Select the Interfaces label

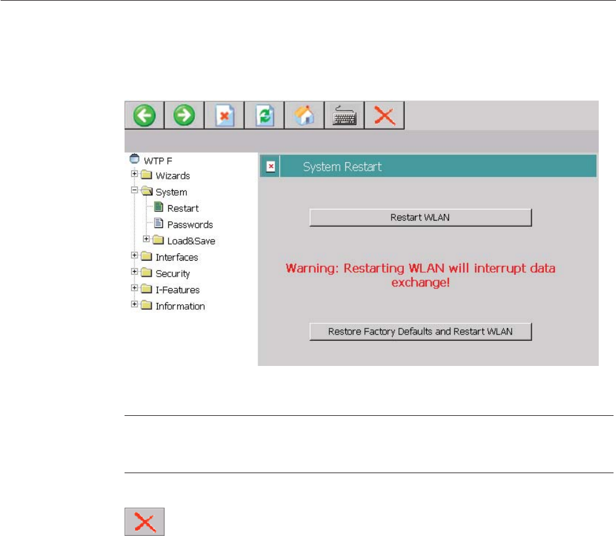(x=177, y=258)
